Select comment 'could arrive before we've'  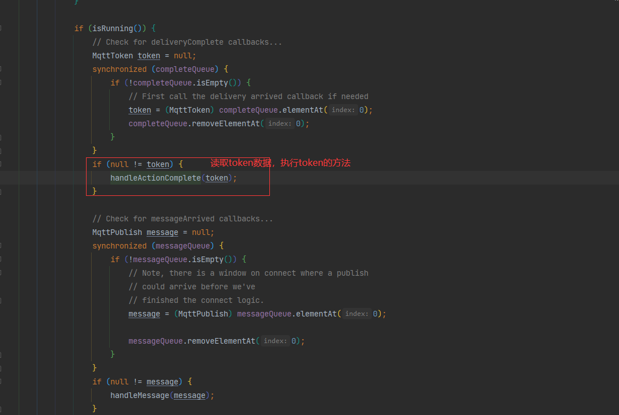(x=192, y=286)
